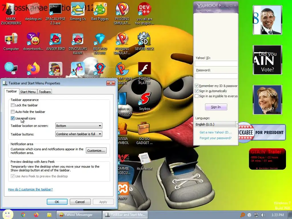Image resolution: width=292 pixels, height=219 pixels.
Task: Select the gear icon labeled SD
Action: [x=144, y=39]
